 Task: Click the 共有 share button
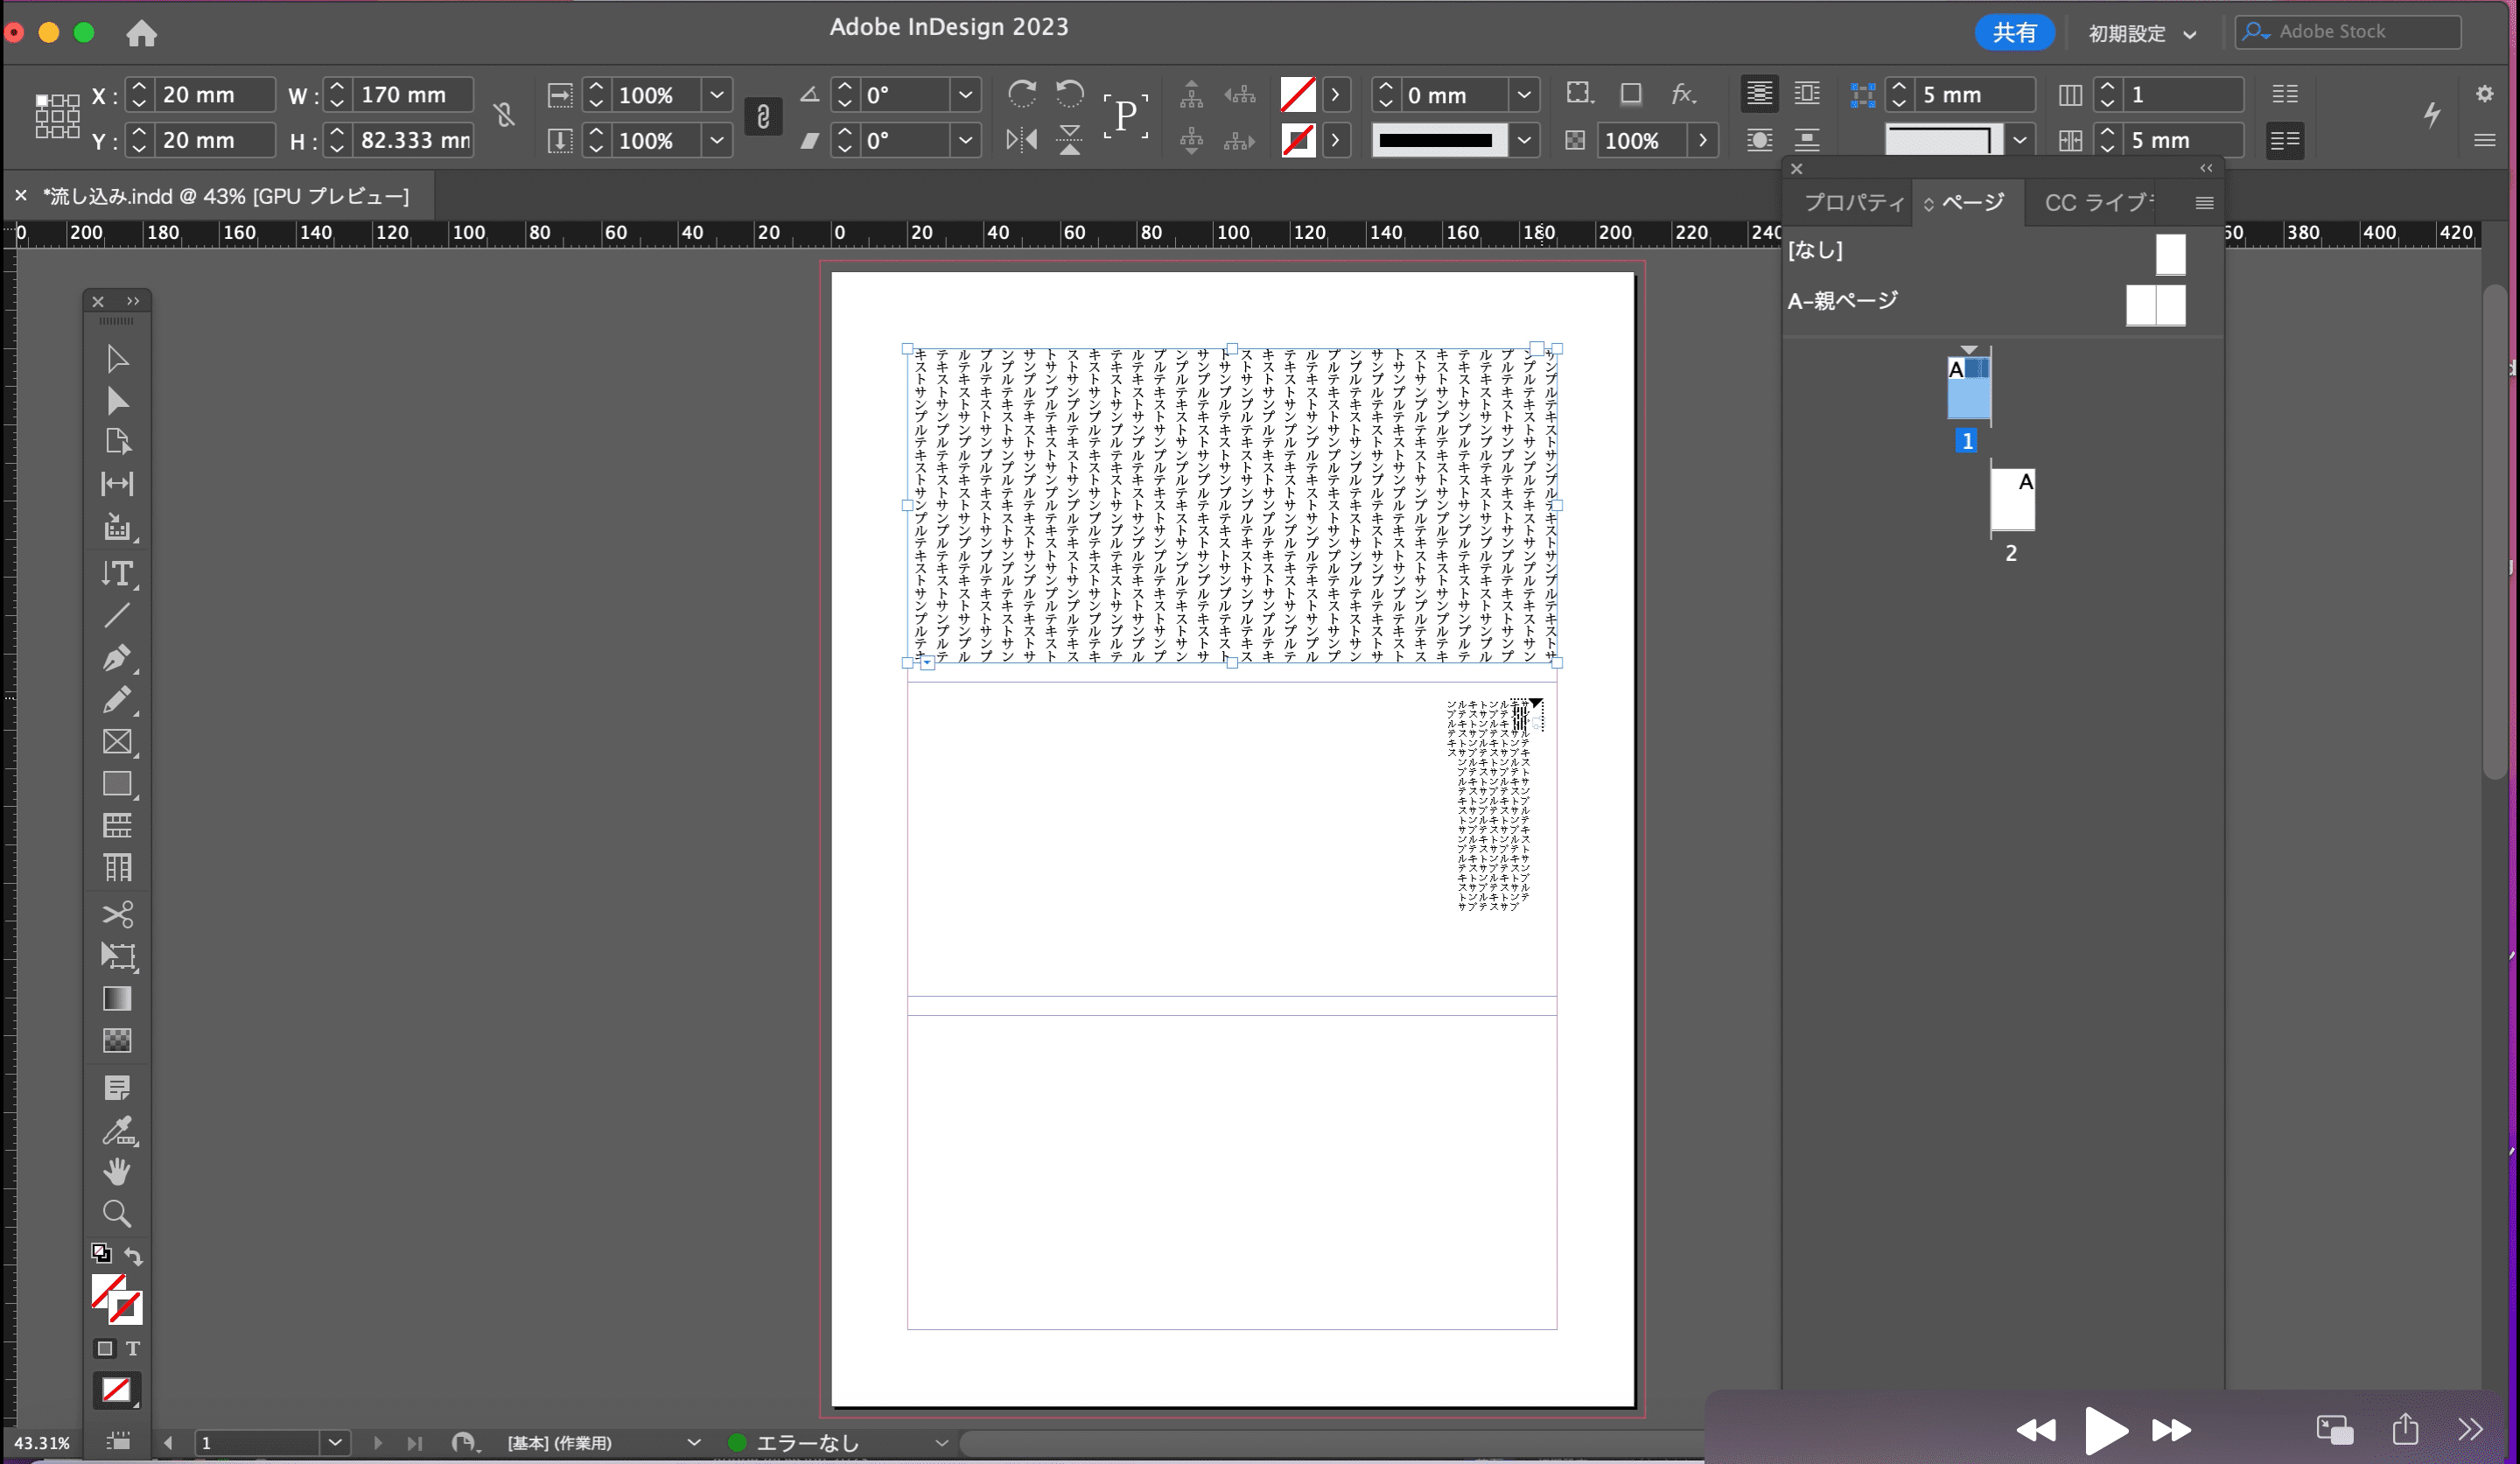click(x=2013, y=33)
